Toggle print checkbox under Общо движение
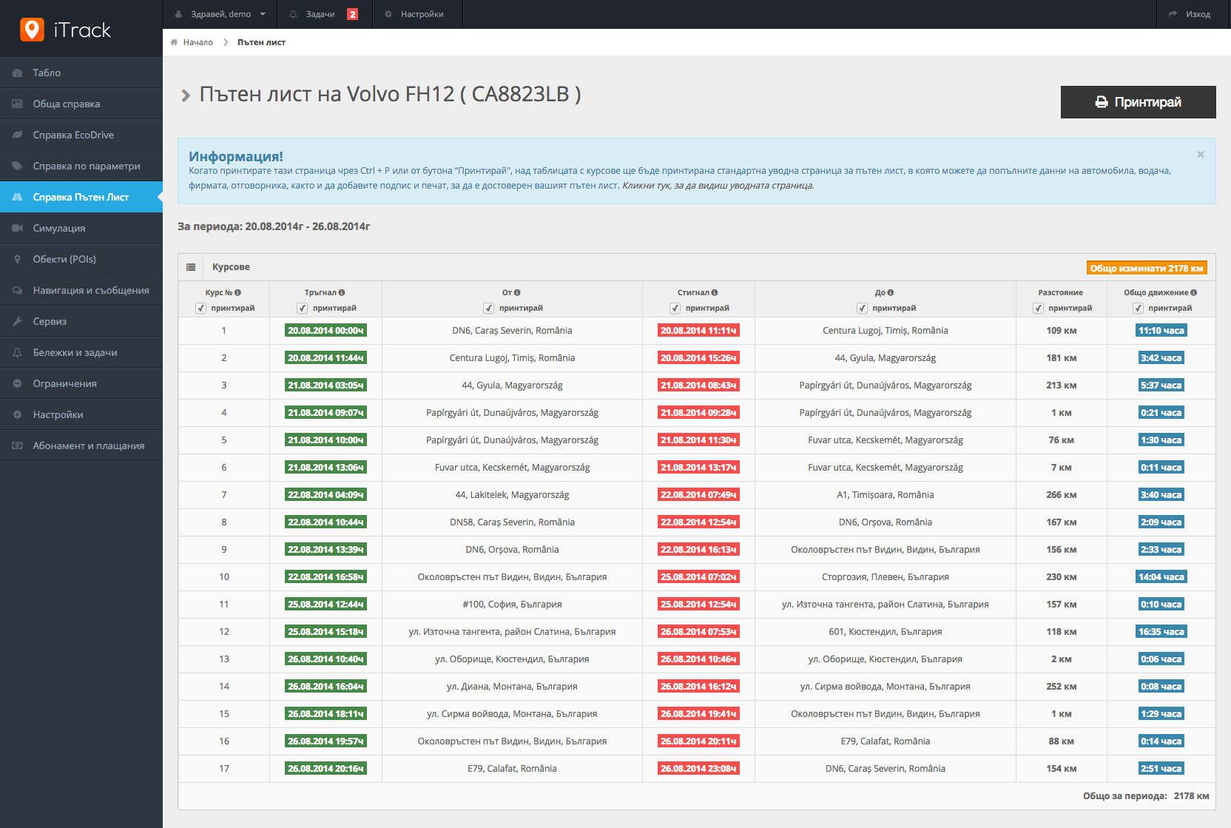 click(x=1138, y=308)
